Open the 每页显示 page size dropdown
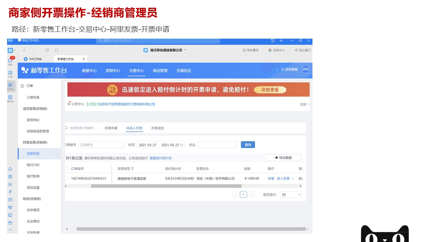Screen dimensions: 431x242 pos(291,195)
